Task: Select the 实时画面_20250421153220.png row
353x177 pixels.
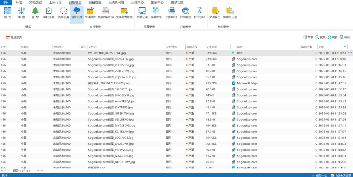Action: pyautogui.click(x=109, y=83)
